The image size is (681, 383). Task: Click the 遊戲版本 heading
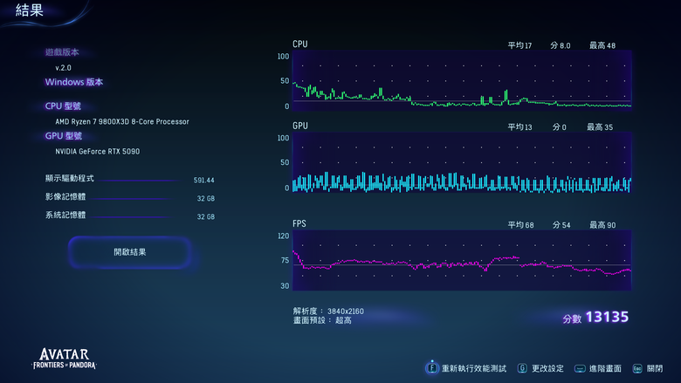click(62, 52)
